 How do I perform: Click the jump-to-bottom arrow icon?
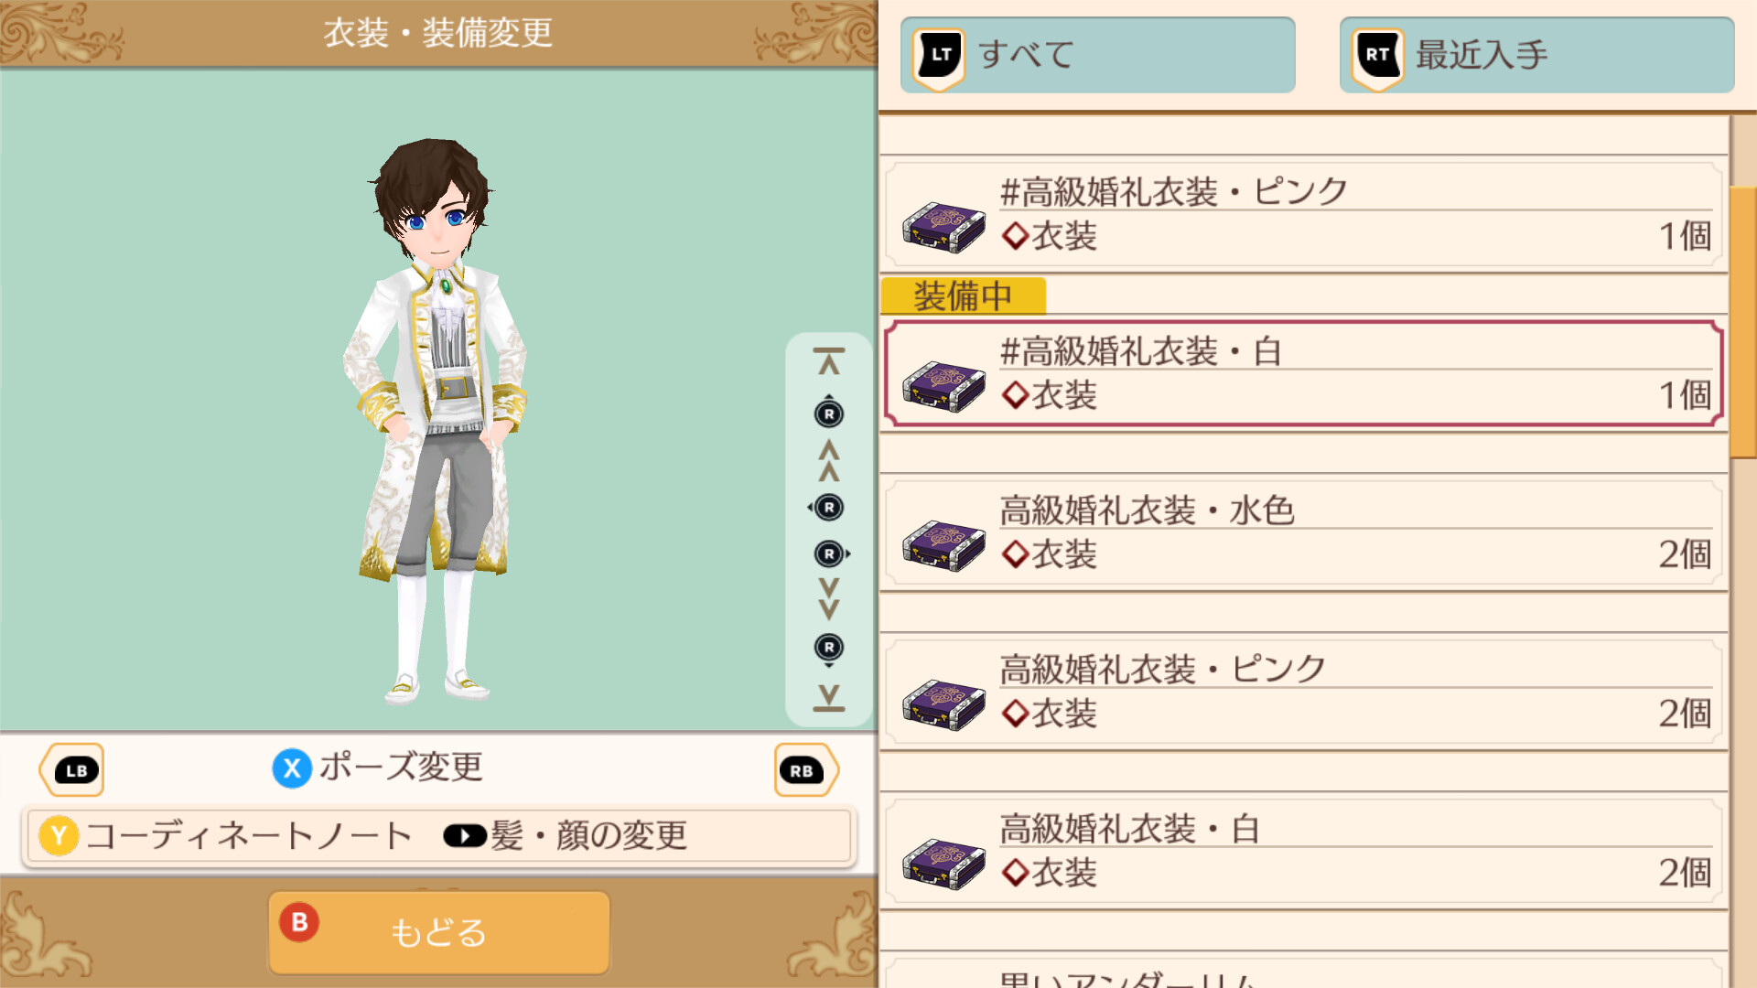coord(829,698)
